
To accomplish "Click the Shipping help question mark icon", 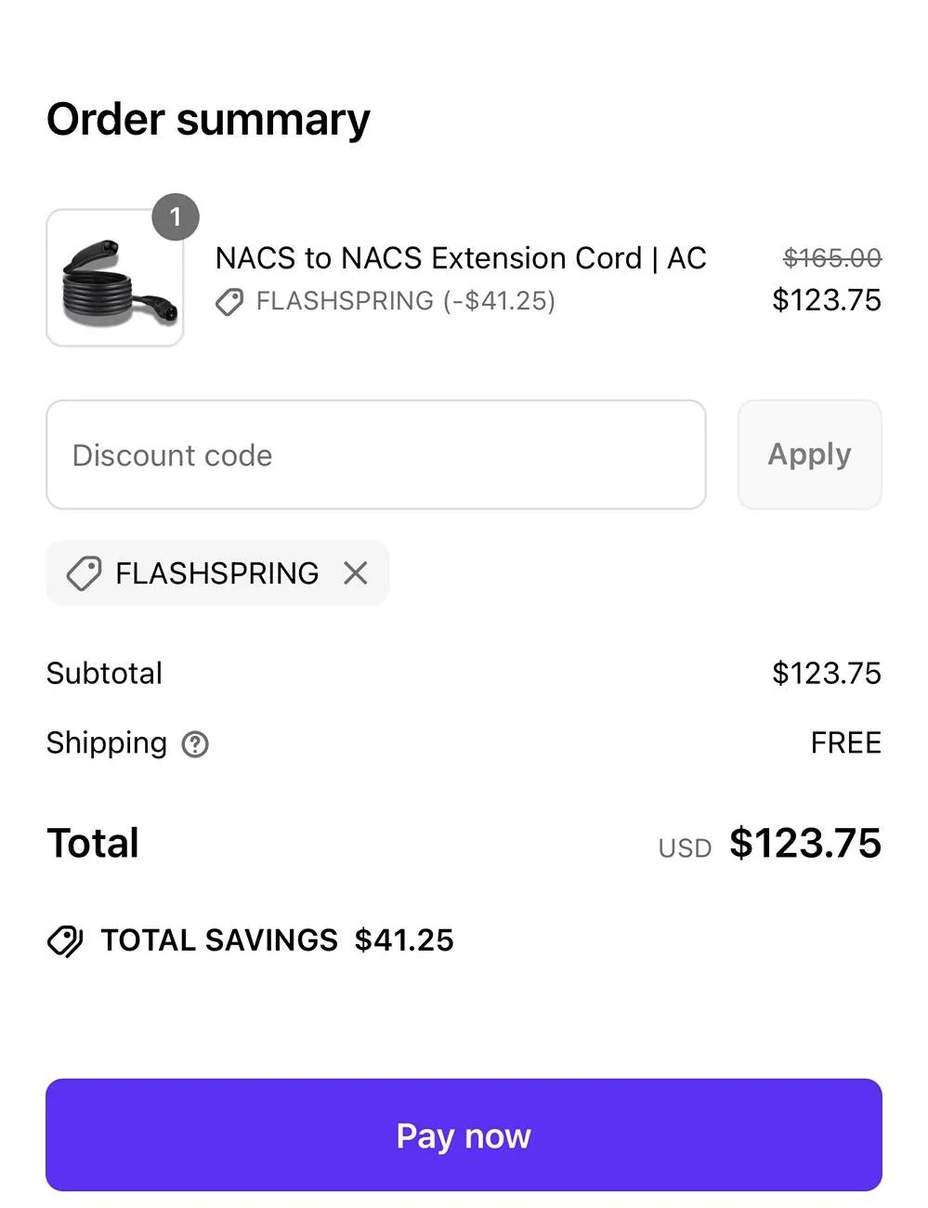I will 195,744.
